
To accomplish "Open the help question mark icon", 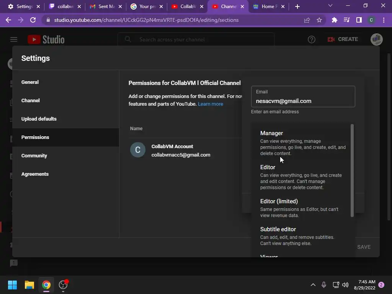I will point(312,39).
